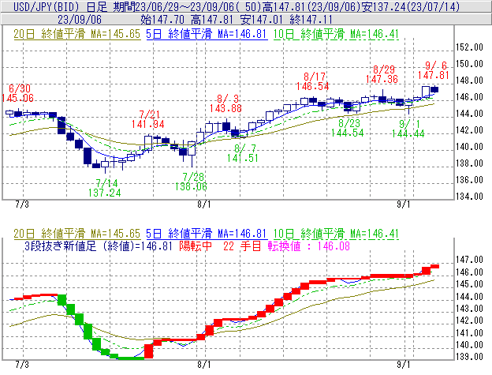This screenshot has width=492, height=375.
Task: Click 5日 MA=146.81 legend above candlestick chart
Action: click(x=207, y=34)
